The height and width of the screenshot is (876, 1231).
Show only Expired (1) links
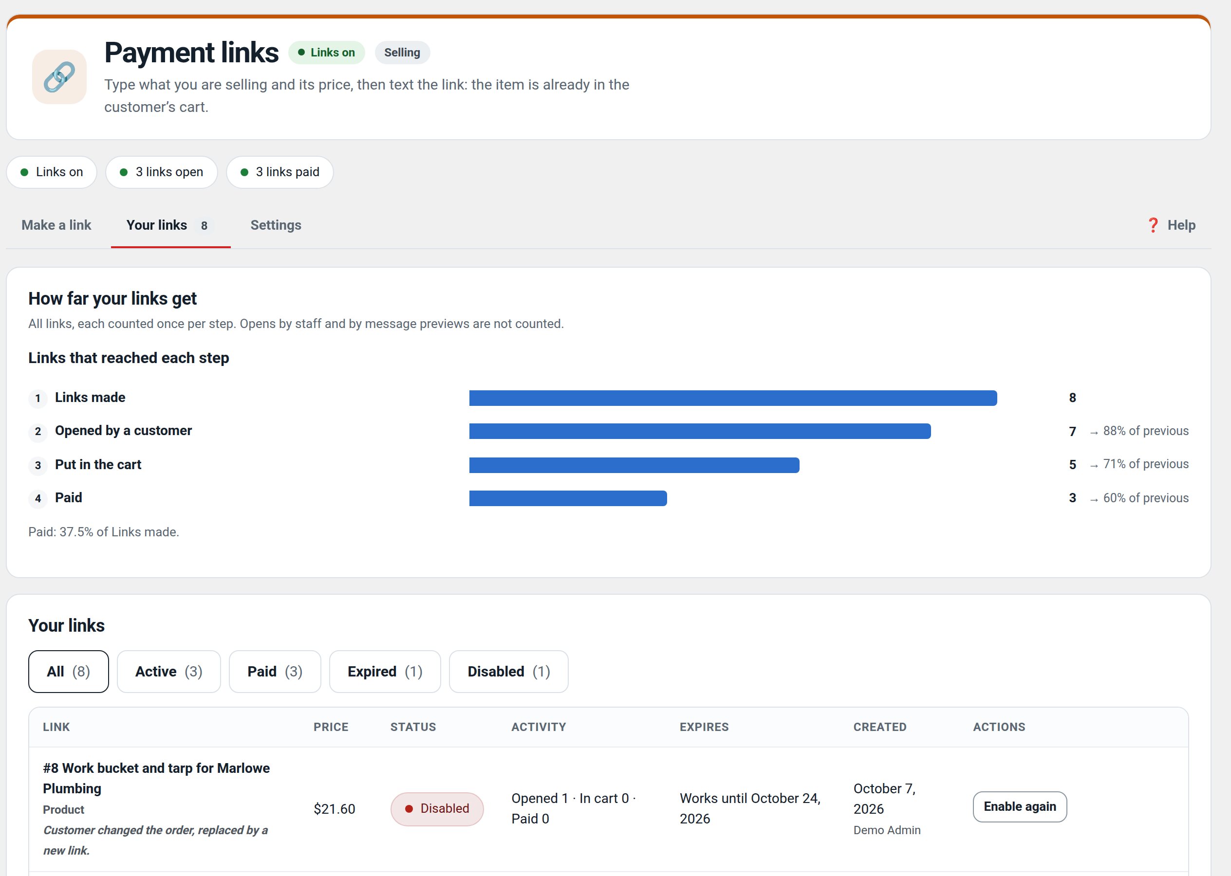[385, 671]
